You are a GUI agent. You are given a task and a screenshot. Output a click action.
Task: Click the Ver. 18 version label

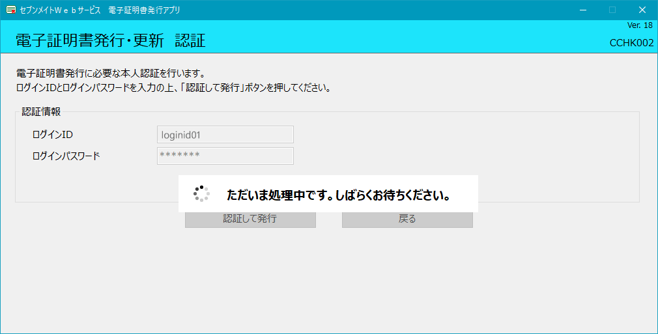(x=640, y=25)
